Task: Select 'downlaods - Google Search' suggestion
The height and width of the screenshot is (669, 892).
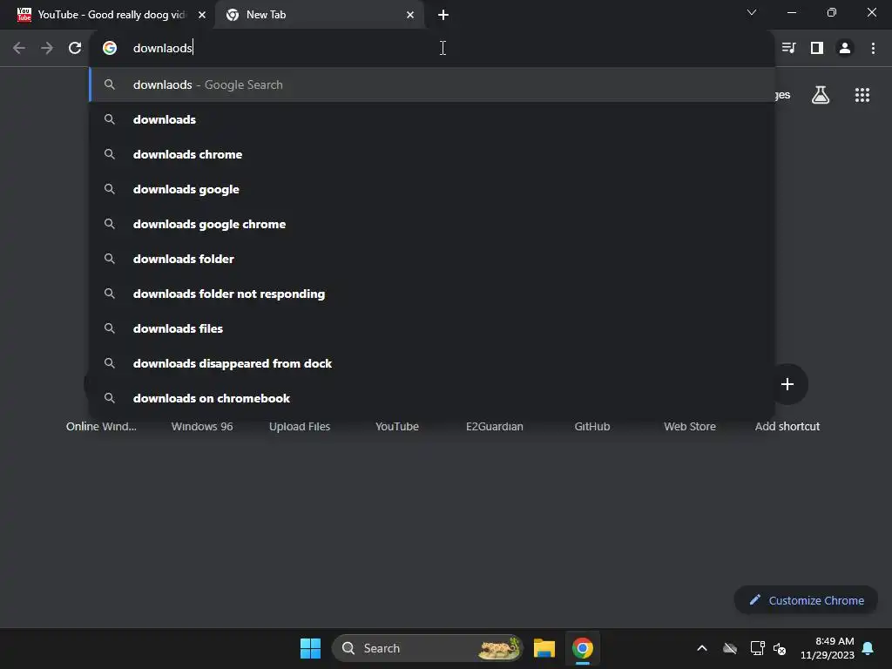Action: [x=432, y=84]
